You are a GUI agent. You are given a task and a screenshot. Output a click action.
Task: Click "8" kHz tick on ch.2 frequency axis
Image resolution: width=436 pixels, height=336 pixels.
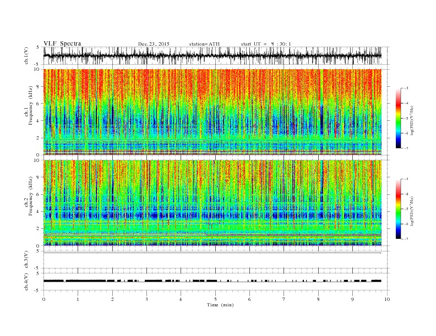[39, 177]
